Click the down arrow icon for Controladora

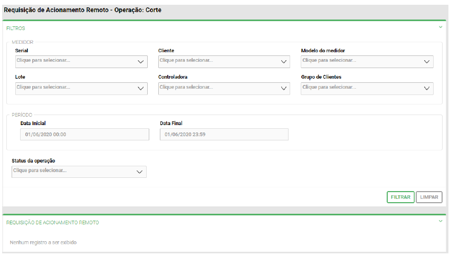point(283,89)
